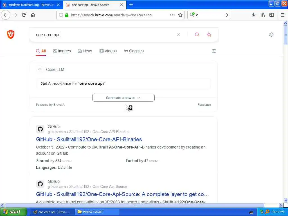Click 'Starred by 584 users' text
Screen dimensions: 288x216
pos(54,161)
